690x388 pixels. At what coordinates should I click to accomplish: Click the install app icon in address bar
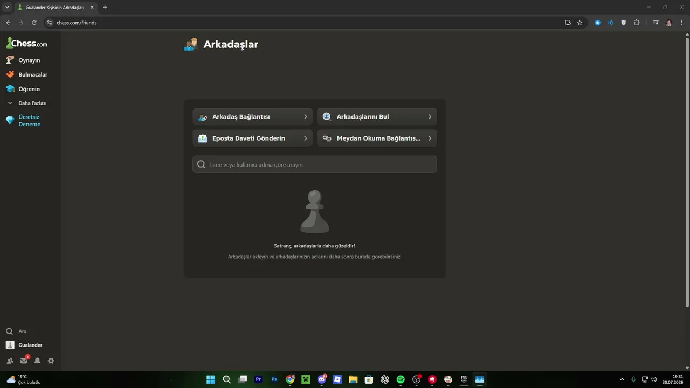[x=568, y=23]
